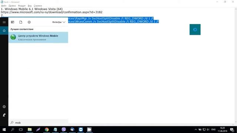Click the search box containing 'mob'
The width and height of the screenshot is (237, 133).
coord(38,123)
